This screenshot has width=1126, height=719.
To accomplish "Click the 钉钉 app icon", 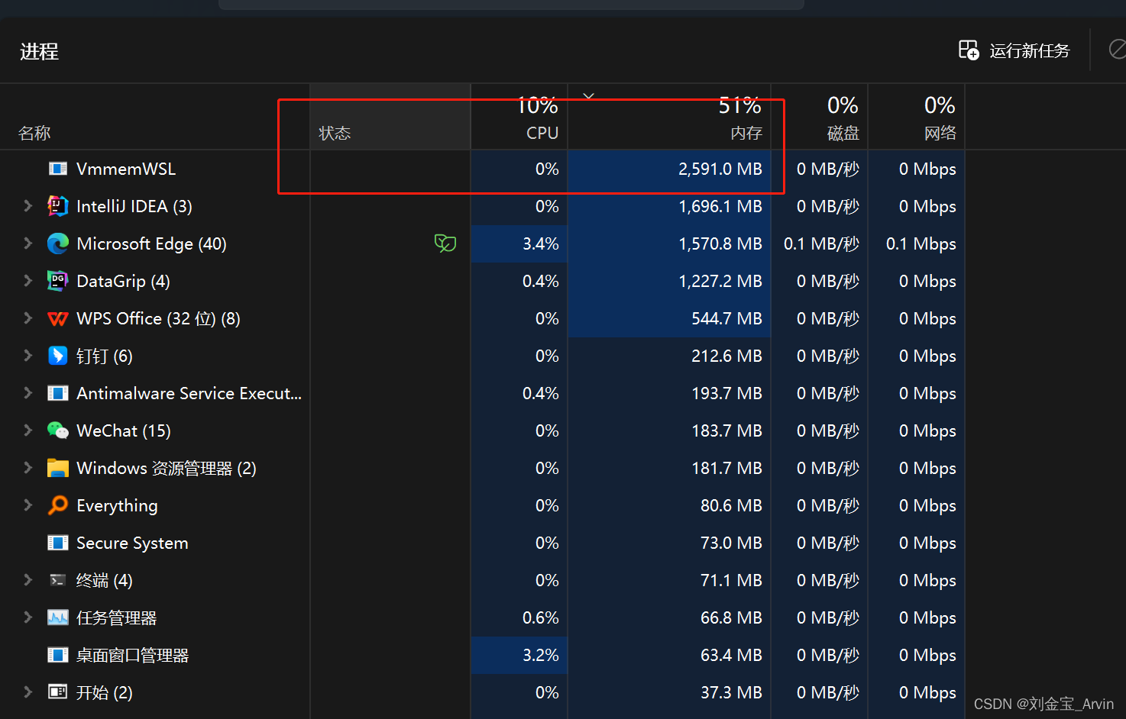I will 58,356.
